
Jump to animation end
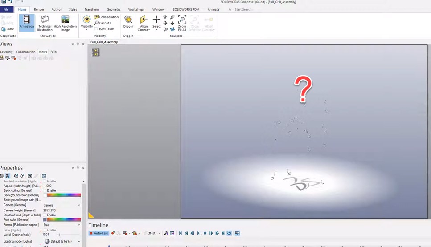[223, 233]
